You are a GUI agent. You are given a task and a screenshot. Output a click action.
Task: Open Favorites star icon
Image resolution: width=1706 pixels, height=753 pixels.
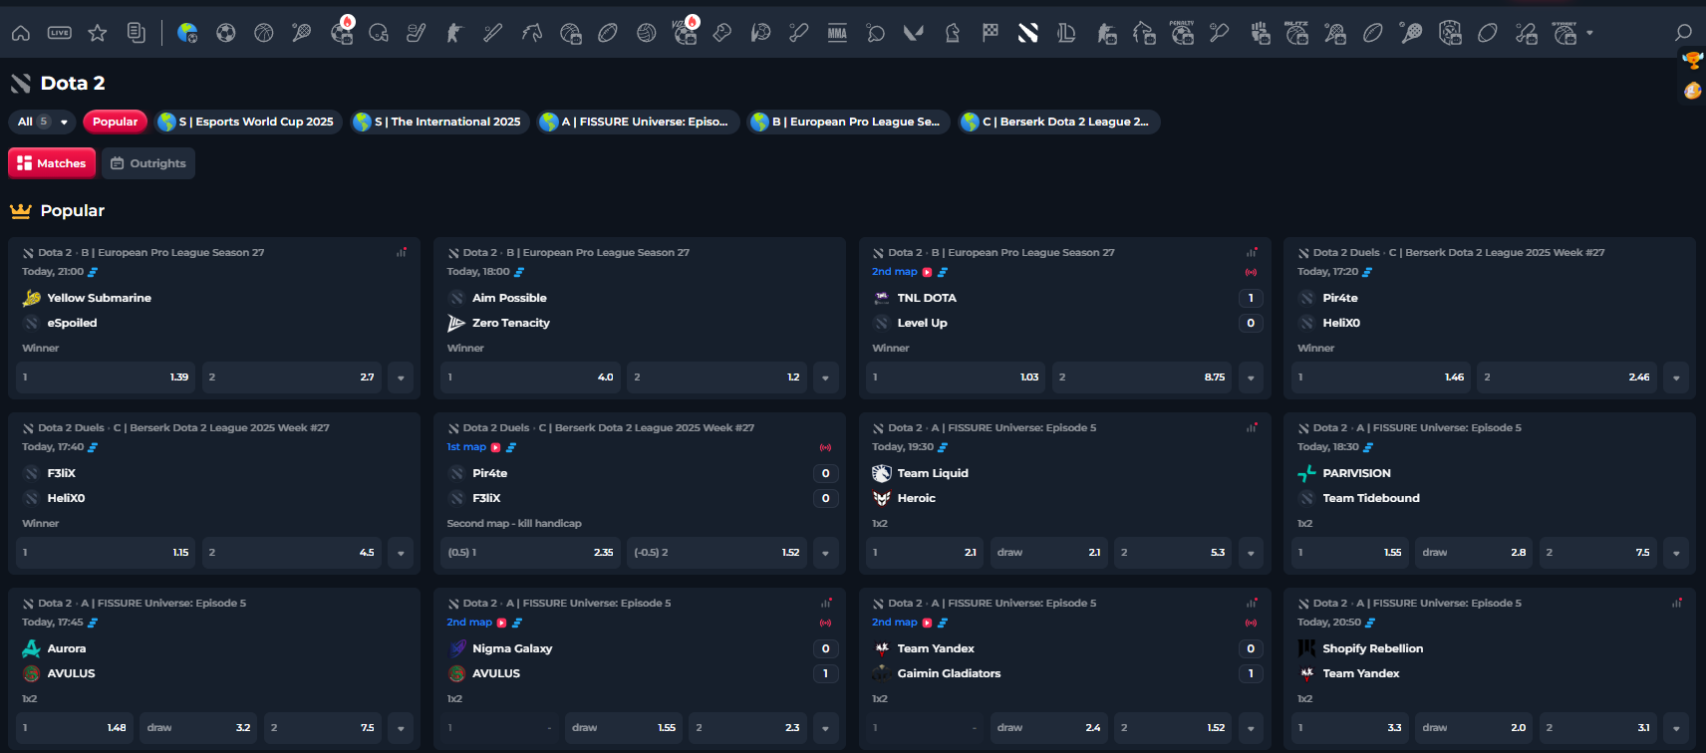click(98, 33)
